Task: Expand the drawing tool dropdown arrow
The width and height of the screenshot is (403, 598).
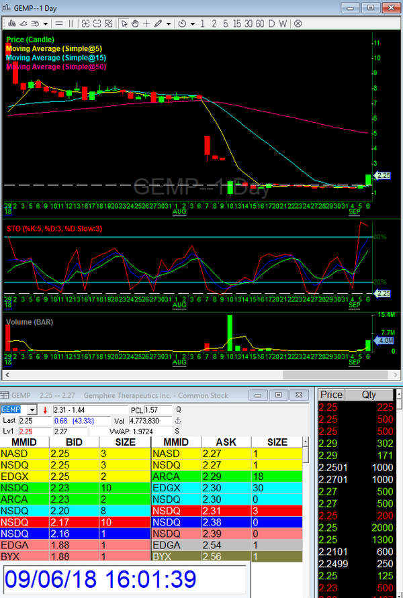Action: point(168,23)
